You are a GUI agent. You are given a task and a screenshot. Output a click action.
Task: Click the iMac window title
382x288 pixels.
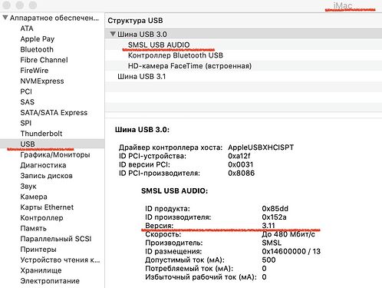tap(343, 5)
